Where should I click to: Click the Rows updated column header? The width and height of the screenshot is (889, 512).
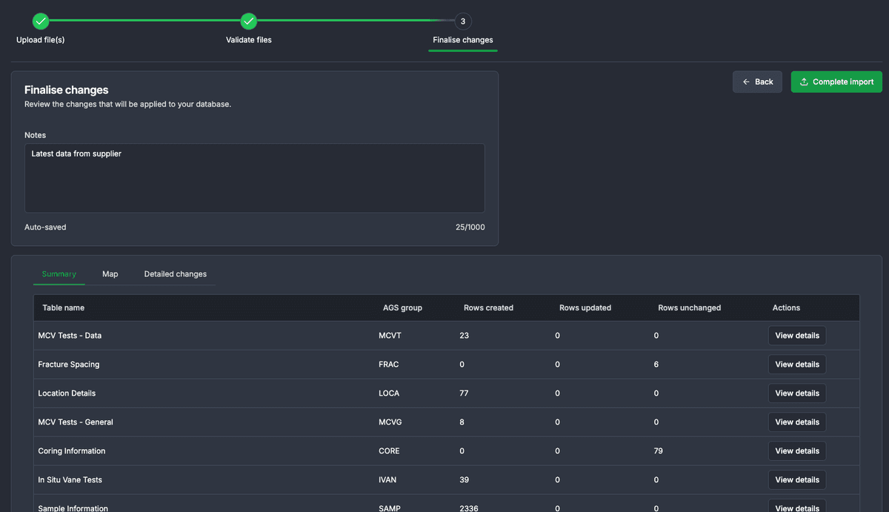pyautogui.click(x=585, y=307)
